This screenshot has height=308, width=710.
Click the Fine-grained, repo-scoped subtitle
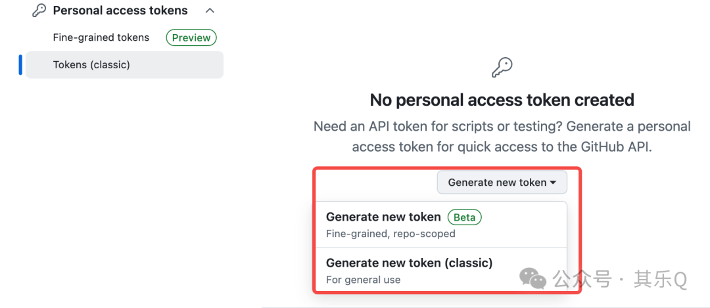(x=390, y=234)
